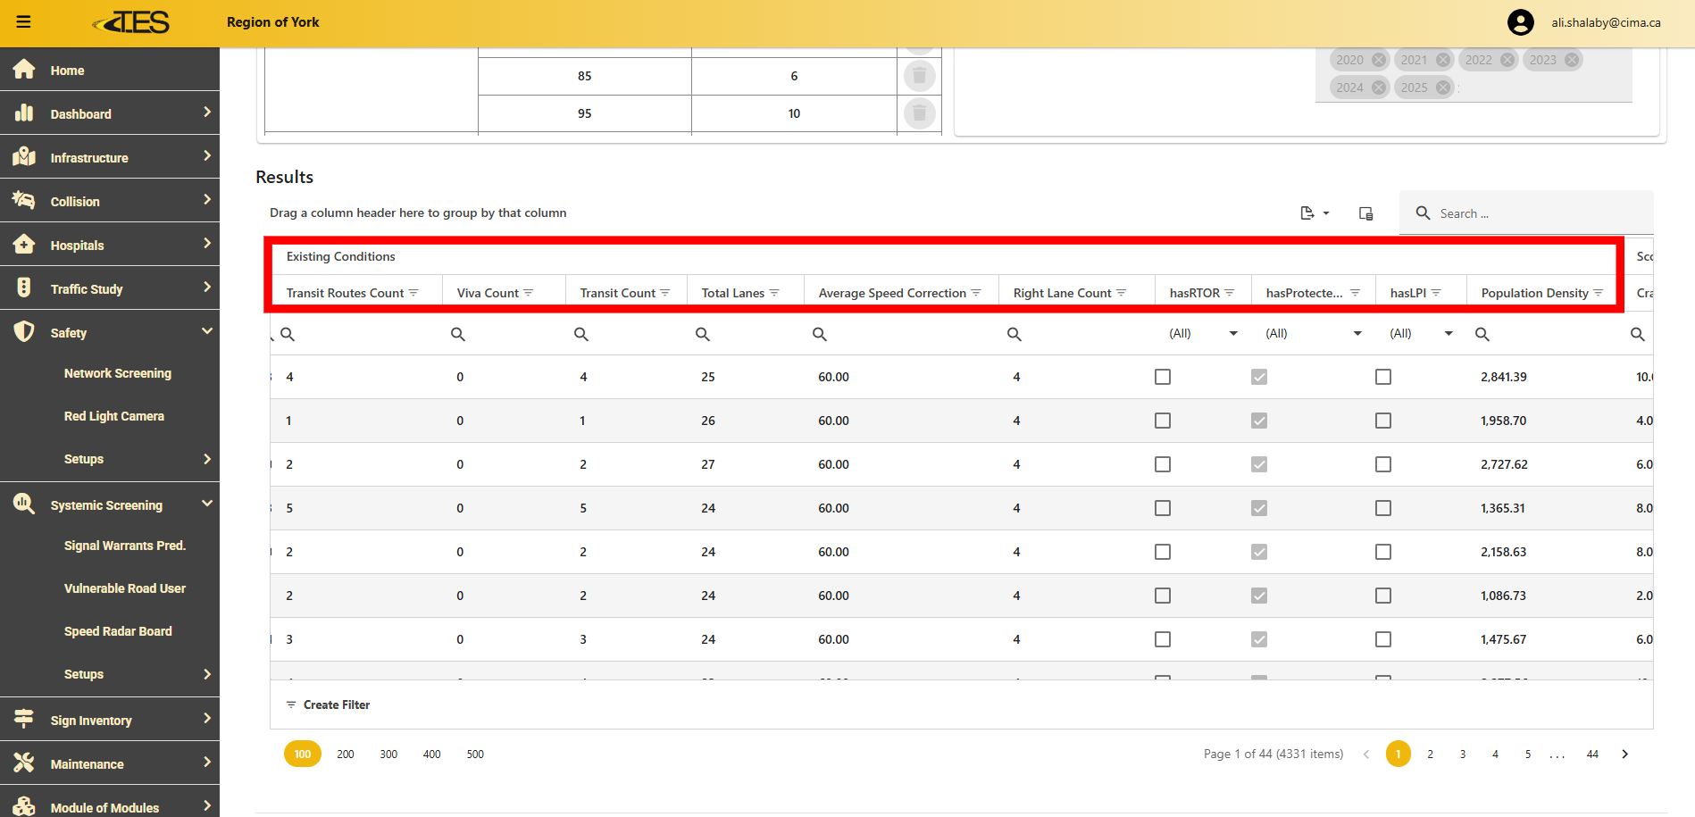Set page size to 200
Screen dimensions: 1695x817
click(x=345, y=754)
